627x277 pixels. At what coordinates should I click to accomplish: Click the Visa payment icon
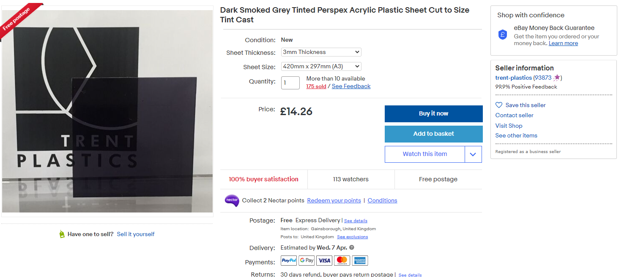(x=324, y=260)
